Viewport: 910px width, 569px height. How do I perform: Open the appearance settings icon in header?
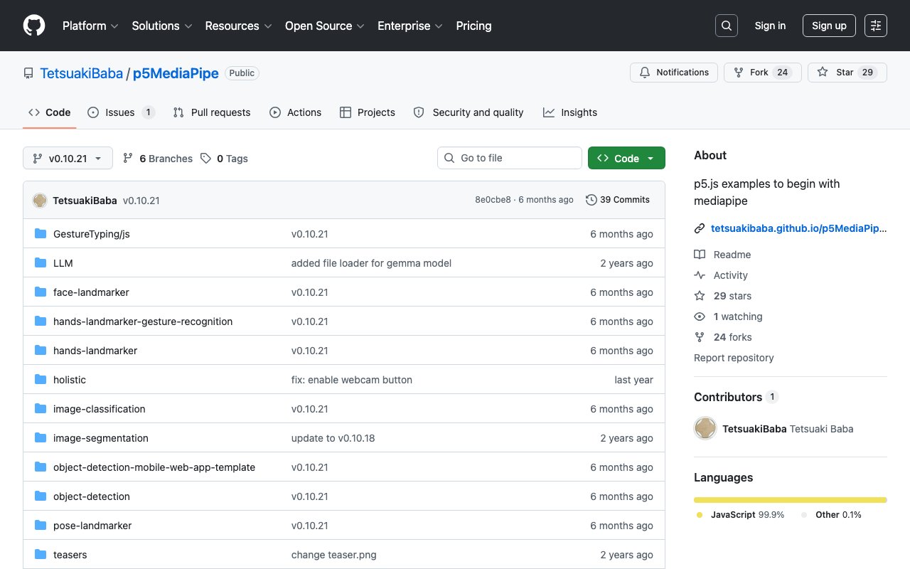tap(876, 26)
